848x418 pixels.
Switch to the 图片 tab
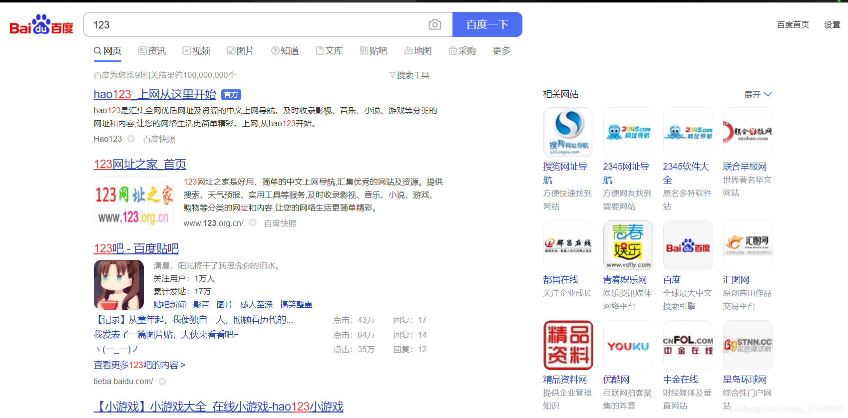[240, 51]
